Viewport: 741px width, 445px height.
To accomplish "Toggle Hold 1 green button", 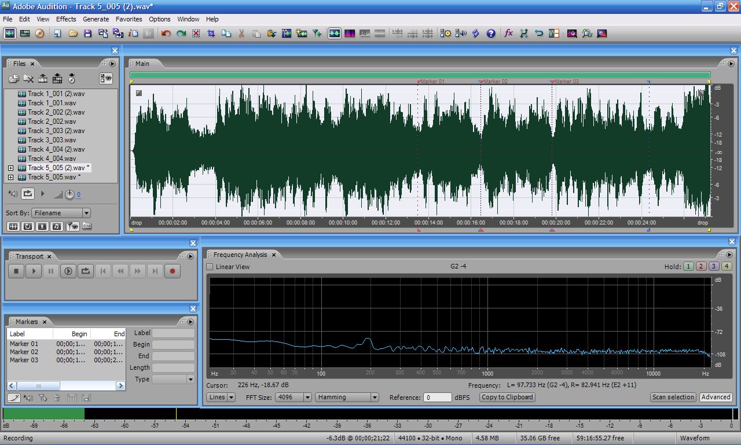I will click(688, 266).
